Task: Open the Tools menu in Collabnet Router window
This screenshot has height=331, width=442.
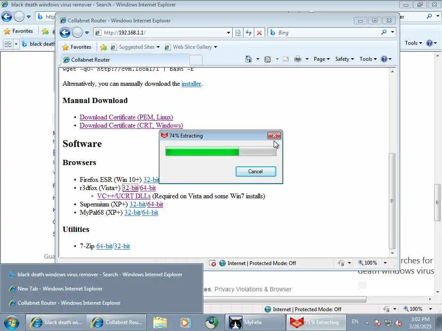Action: pyautogui.click(x=368, y=59)
